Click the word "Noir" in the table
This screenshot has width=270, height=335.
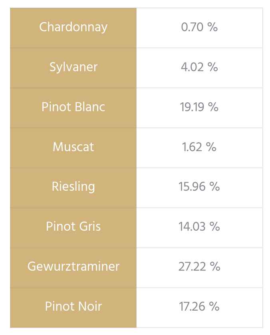[x=90, y=307]
